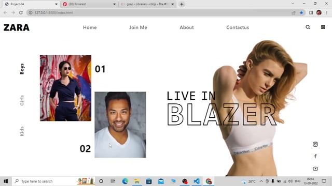This screenshot has height=186, width=332.
Task: Toggle the browser side panel icon
Action: tap(311, 12)
